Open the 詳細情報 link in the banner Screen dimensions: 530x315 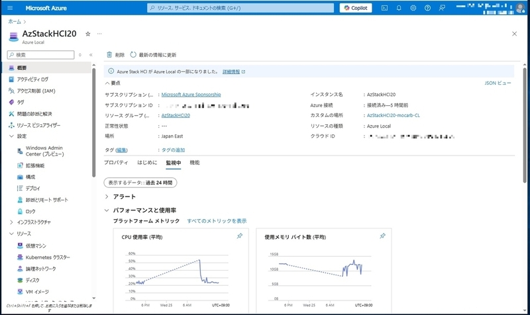tap(231, 71)
